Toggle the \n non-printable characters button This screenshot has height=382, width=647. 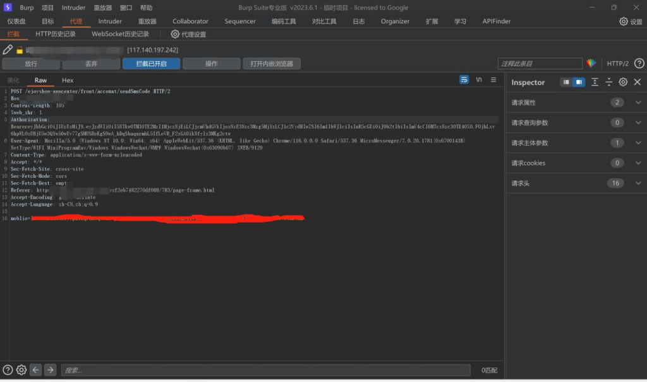pyautogui.click(x=479, y=80)
